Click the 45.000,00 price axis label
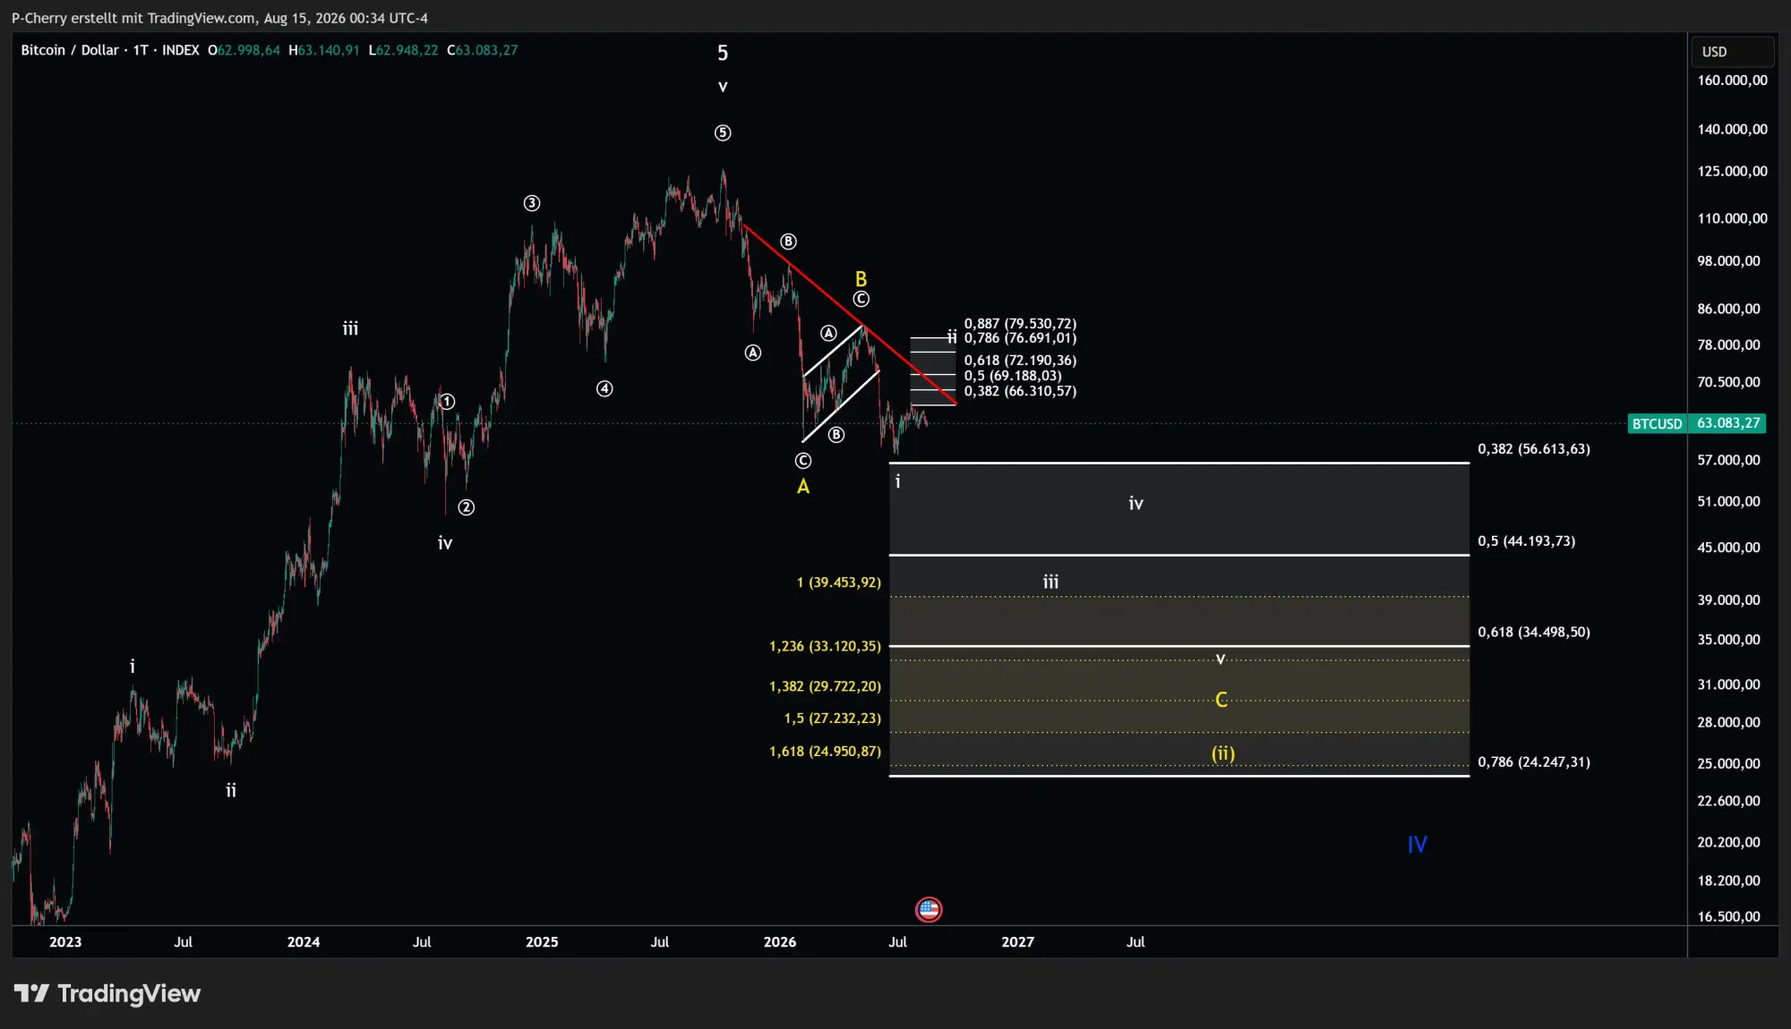This screenshot has height=1029, width=1791. tap(1728, 548)
